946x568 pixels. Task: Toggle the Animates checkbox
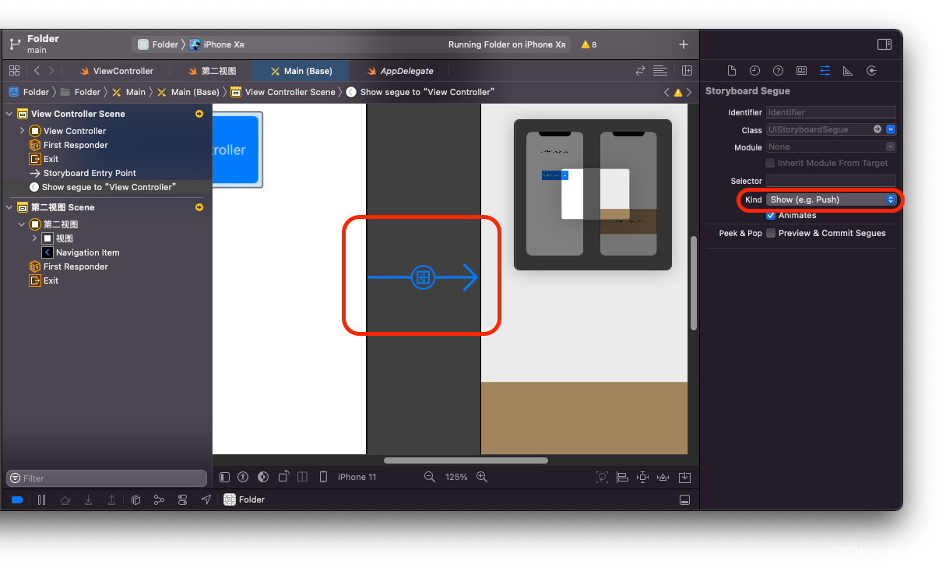point(771,215)
